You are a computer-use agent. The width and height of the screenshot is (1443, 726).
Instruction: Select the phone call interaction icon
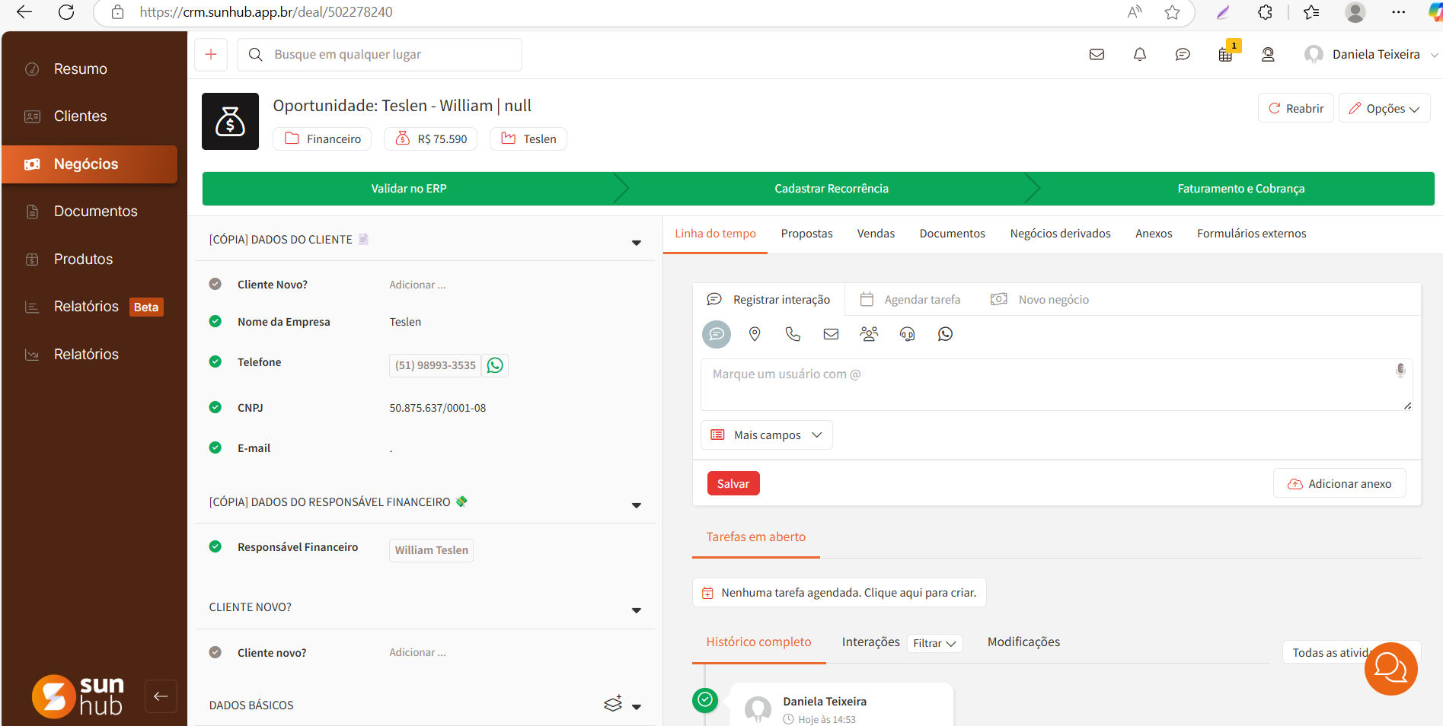(793, 334)
